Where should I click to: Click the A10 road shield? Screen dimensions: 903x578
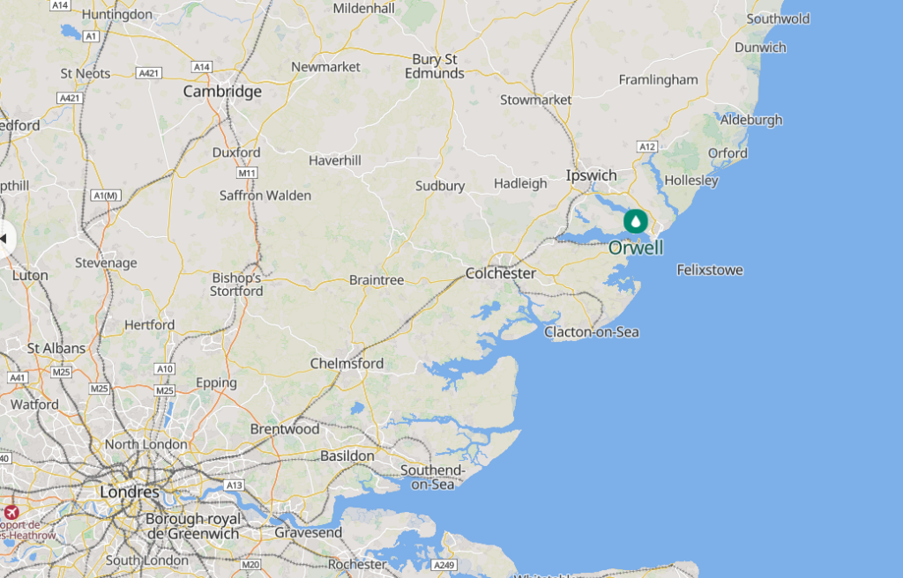pos(165,368)
